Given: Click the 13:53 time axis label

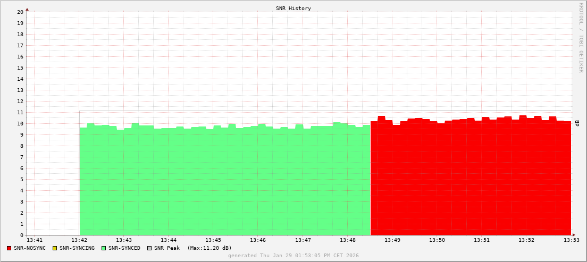Looking at the screenshot, I should 572,240.
